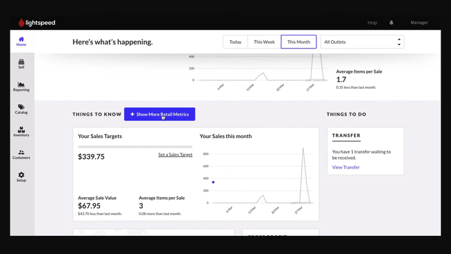The width and height of the screenshot is (451, 254).
Task: Open the Manager account menu
Action: point(419,22)
